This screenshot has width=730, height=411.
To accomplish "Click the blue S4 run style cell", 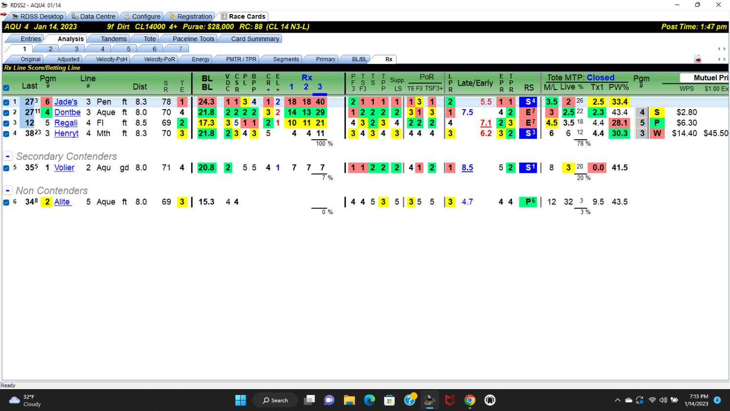I will coord(528,102).
